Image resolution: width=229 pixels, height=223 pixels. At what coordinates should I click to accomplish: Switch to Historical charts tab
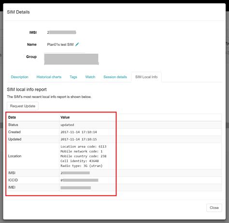pos(49,77)
